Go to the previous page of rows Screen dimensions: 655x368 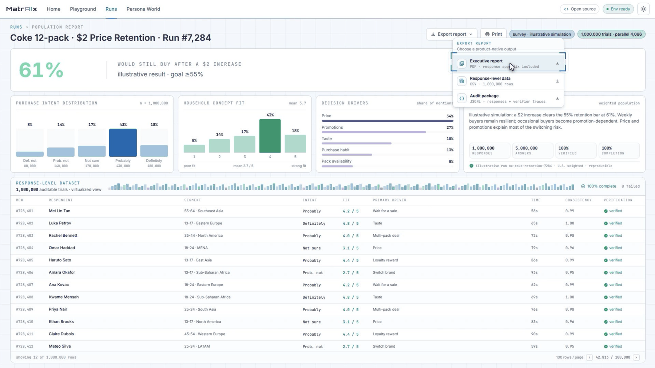click(589, 357)
